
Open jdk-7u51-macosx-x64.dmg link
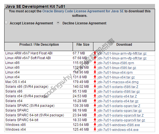click(x=118, y=82)
